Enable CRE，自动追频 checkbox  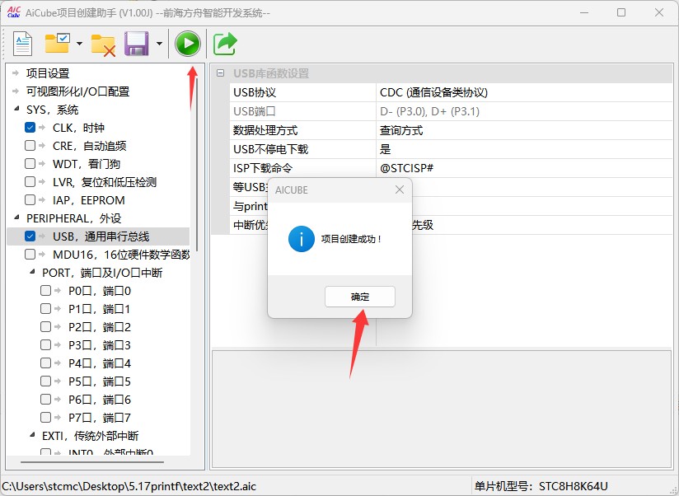click(30, 146)
